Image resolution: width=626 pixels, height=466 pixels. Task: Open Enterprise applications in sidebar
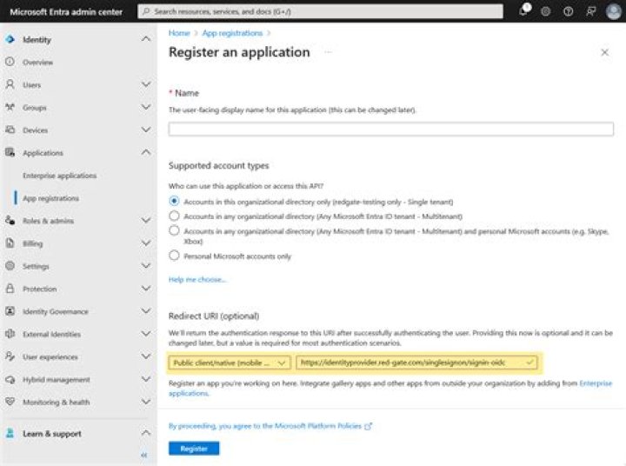point(59,176)
